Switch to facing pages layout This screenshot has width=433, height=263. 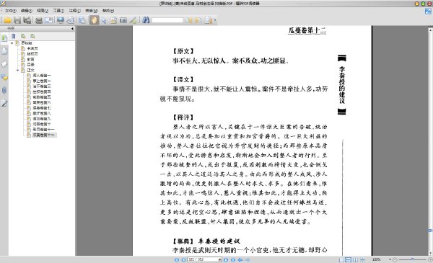click(355, 259)
